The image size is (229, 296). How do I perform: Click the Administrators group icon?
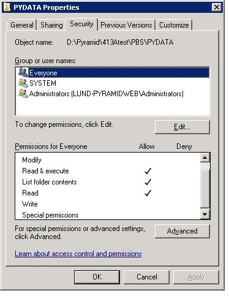tap(23, 93)
